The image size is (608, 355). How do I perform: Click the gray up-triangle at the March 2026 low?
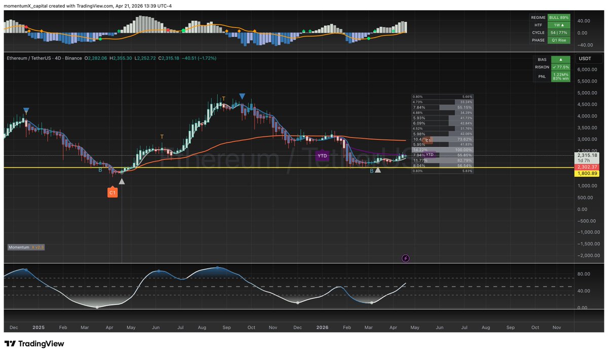click(377, 171)
